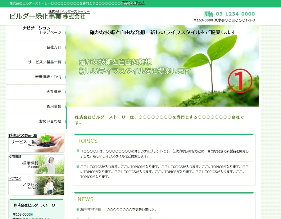Click second TOPICS entry ここにTOPICSが入ります
Screen dimensions: 281x219
(164, 172)
